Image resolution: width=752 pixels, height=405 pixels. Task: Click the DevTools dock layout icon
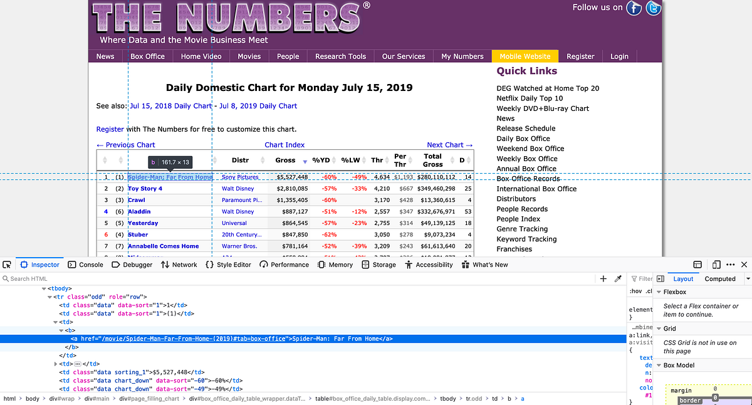pos(697,265)
